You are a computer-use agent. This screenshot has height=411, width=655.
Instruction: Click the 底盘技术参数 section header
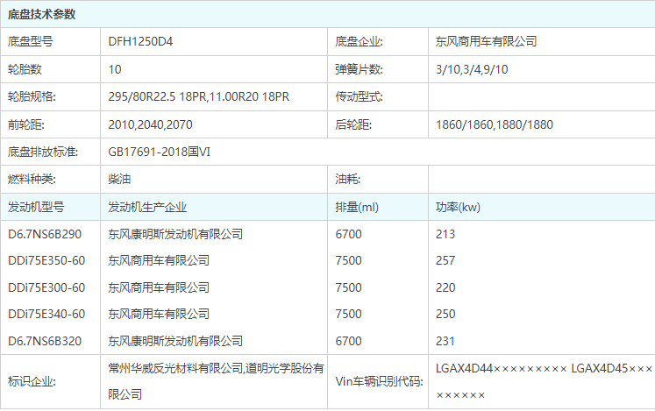click(x=41, y=14)
